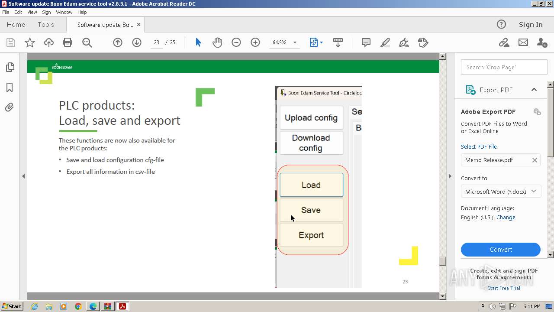554x312 pixels.
Task: Share a link to the file
Action: pyautogui.click(x=504, y=42)
